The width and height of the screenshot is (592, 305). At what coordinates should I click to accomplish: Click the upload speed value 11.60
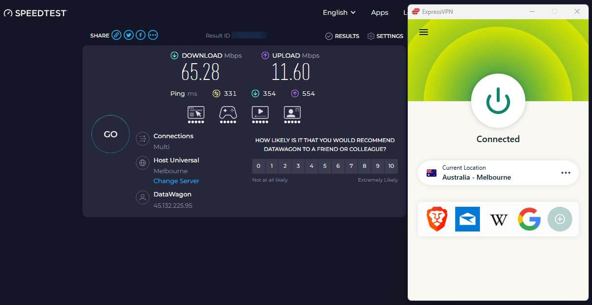click(291, 72)
